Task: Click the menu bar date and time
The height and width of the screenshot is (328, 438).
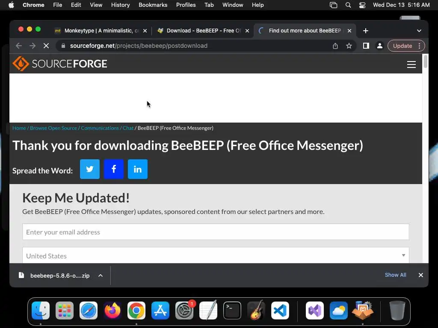Action: click(x=401, y=5)
